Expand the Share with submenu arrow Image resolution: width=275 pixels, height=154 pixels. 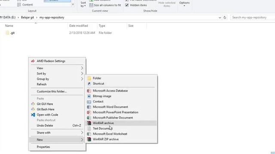coord(82,133)
